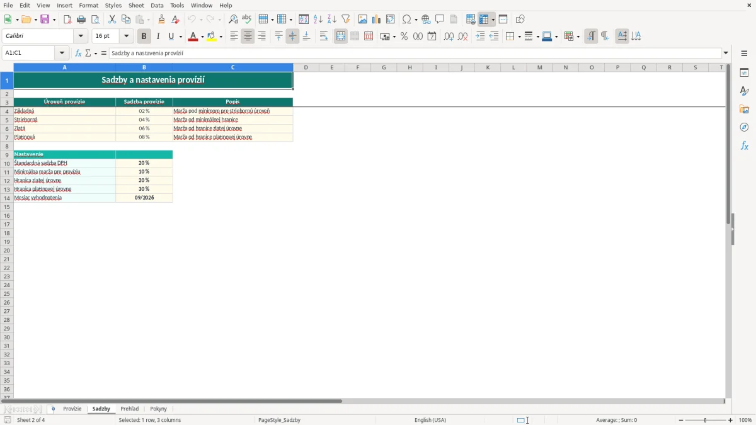Toggle Bold formatting
756x425 pixels.
pos(144,37)
